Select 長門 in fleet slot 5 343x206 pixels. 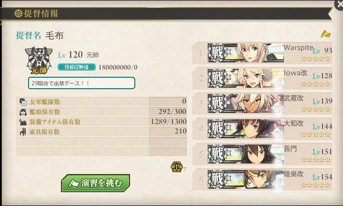(x=262, y=154)
